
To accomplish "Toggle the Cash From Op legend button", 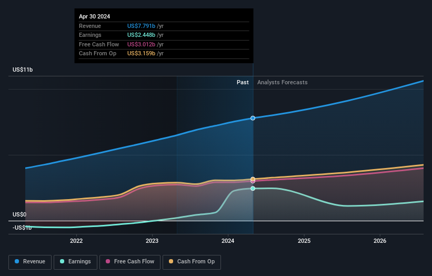I will coord(192,262).
